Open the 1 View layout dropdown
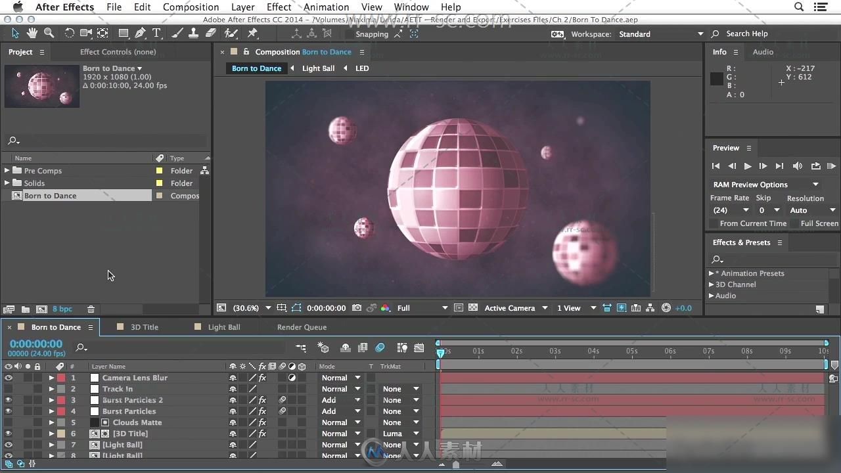The width and height of the screenshot is (841, 473). point(576,307)
